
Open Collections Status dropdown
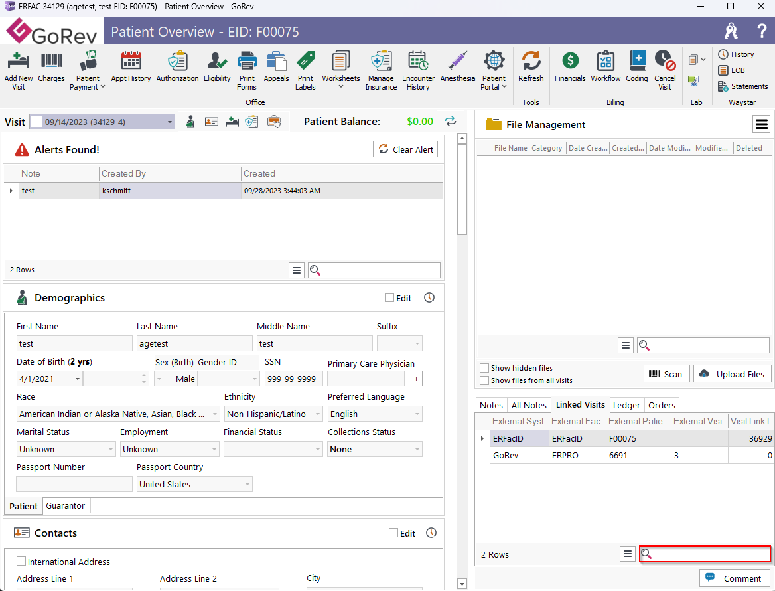click(417, 449)
